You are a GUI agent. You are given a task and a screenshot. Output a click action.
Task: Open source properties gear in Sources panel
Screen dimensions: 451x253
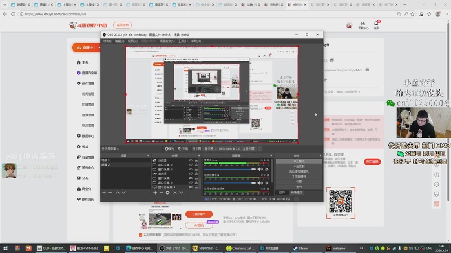(167, 193)
